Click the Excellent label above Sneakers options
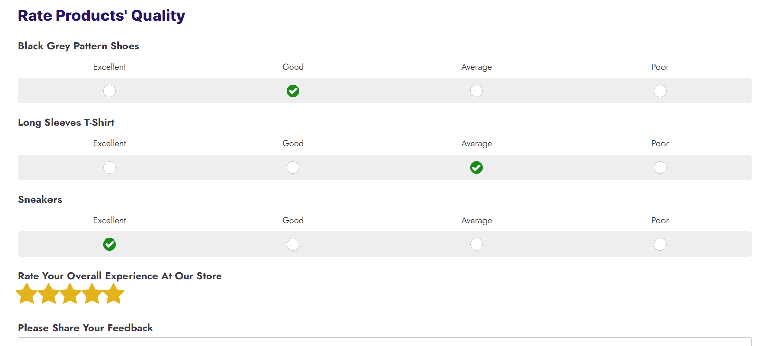766x346 pixels. (x=110, y=220)
